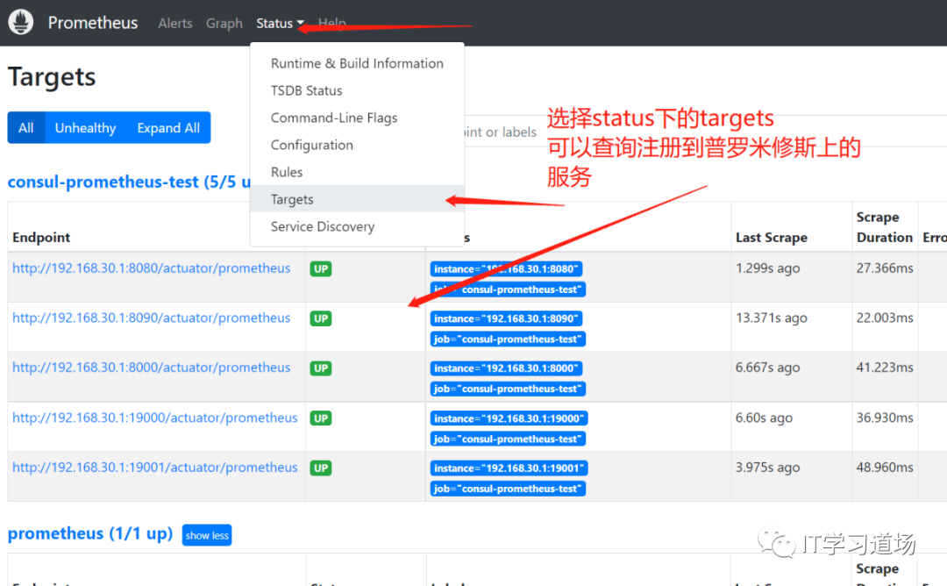Click Scrape Duration 22.003ms
Image resolution: width=947 pixels, height=586 pixels.
(x=885, y=318)
